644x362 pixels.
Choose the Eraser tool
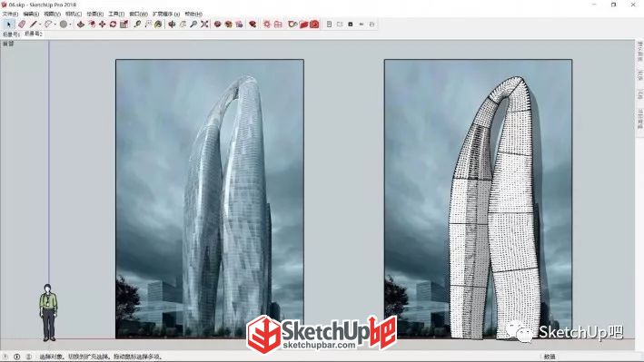(22, 24)
